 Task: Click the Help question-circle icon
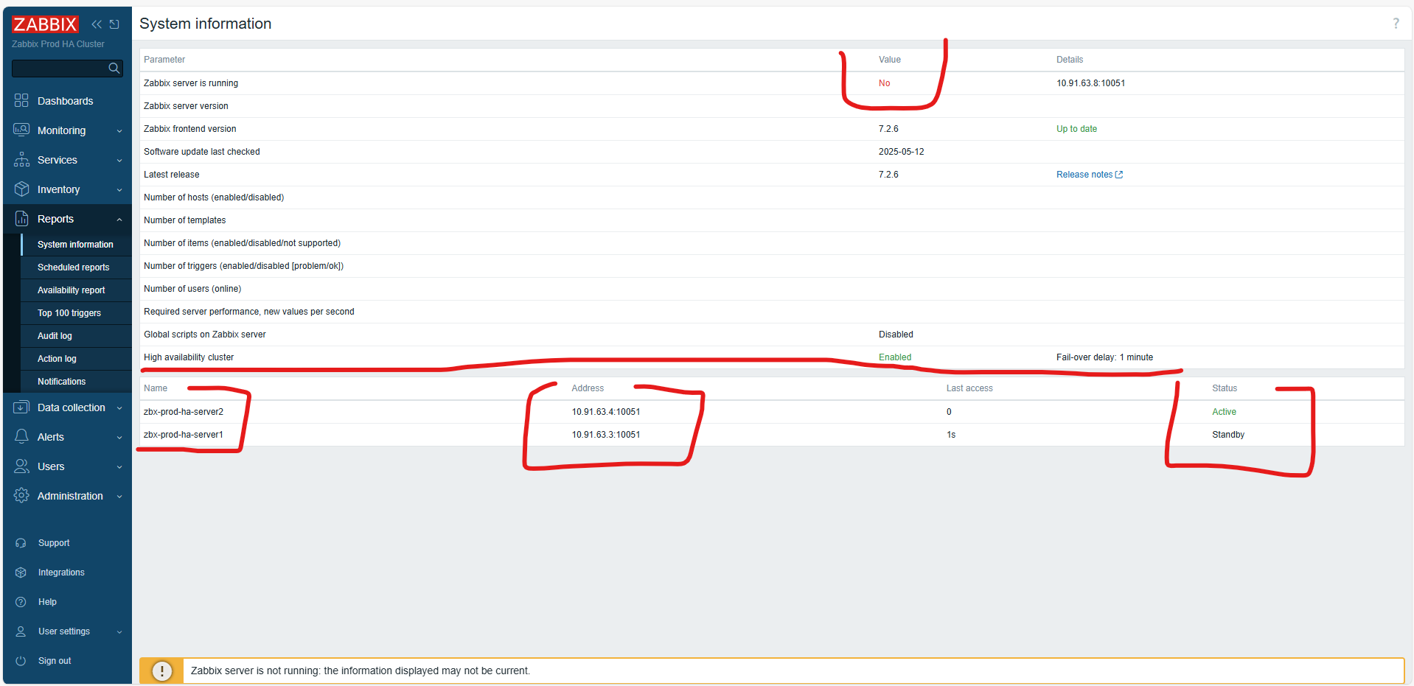click(21, 602)
